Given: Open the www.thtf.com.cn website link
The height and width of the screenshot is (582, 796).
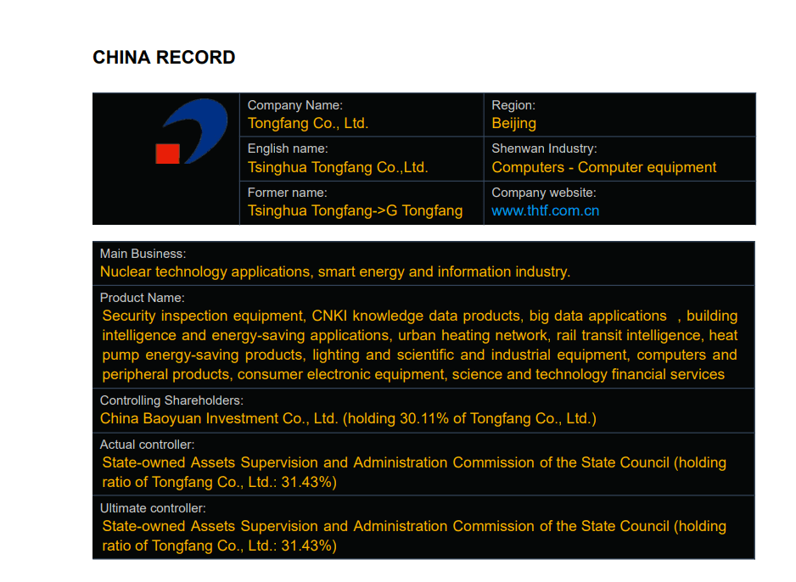Looking at the screenshot, I should 545,210.
